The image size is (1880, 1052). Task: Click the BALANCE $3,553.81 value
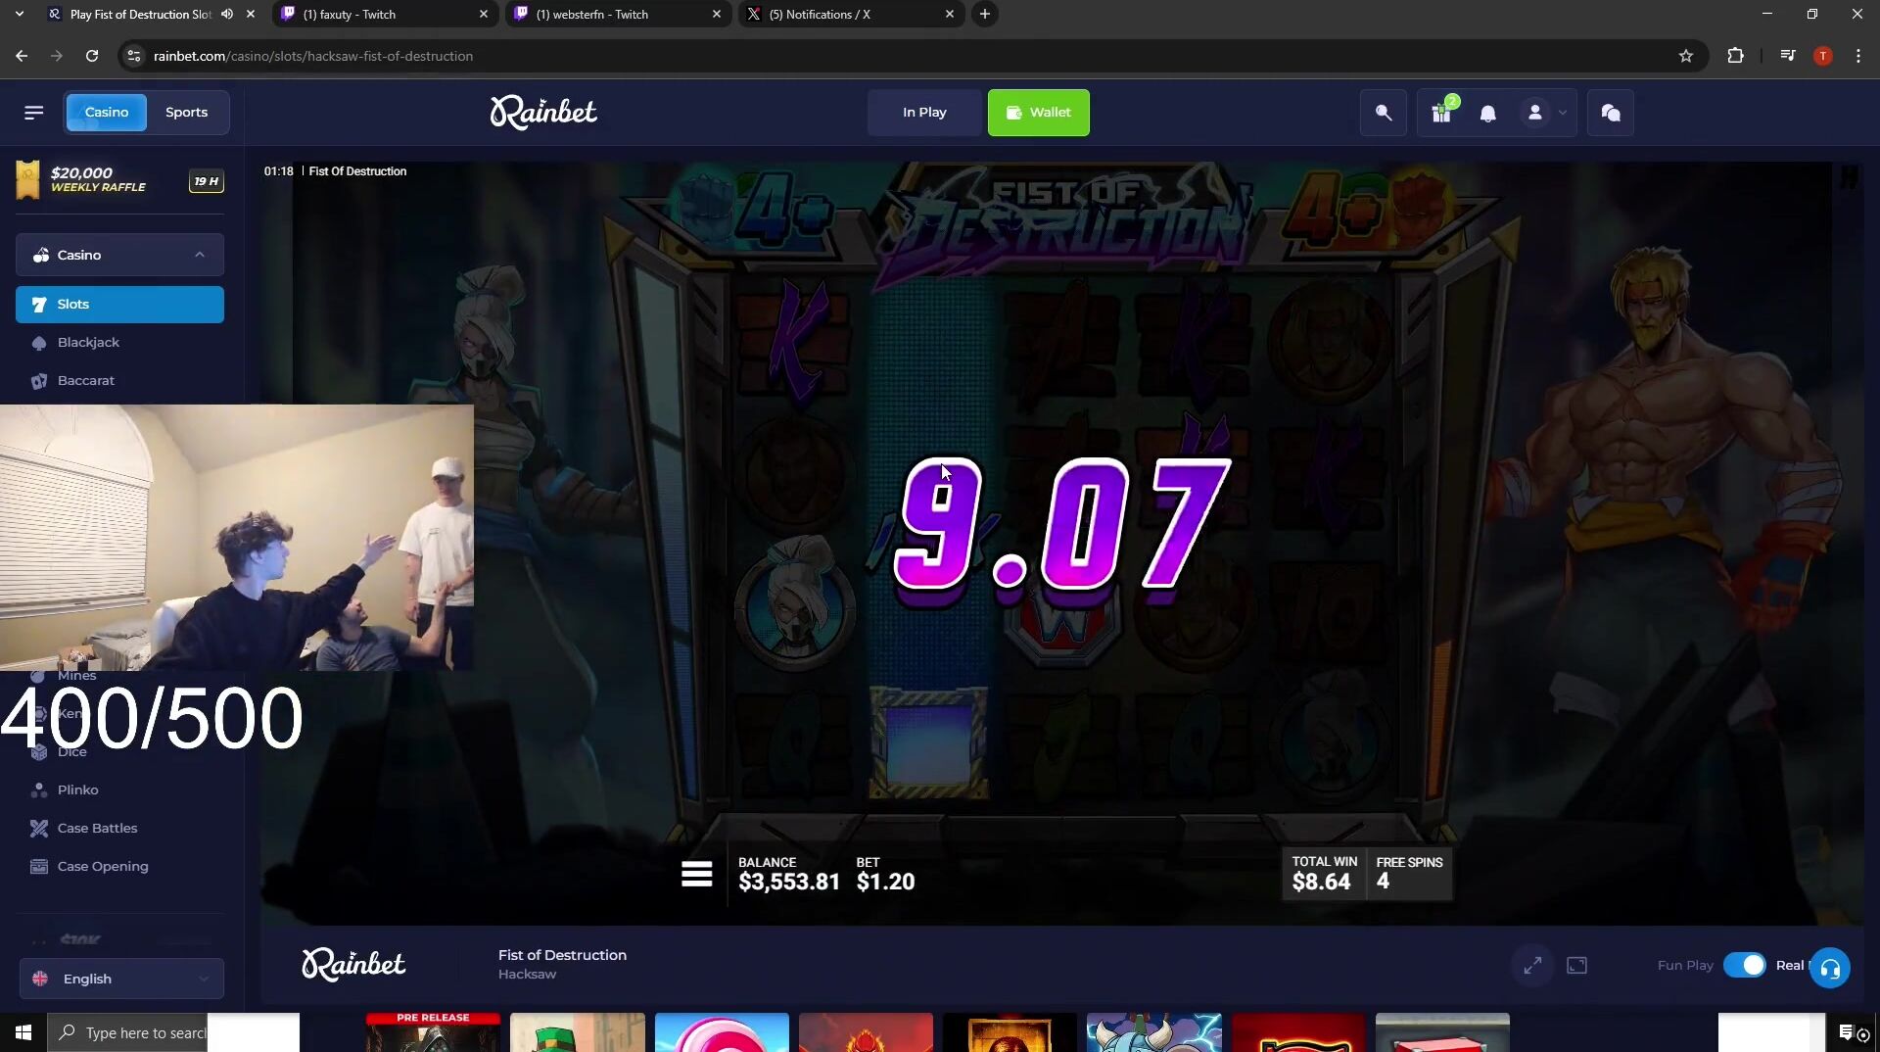point(789,882)
